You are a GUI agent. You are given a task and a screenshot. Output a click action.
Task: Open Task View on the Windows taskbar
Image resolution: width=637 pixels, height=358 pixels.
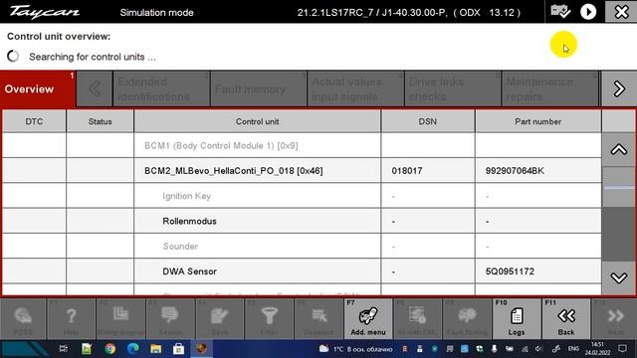click(x=64, y=349)
